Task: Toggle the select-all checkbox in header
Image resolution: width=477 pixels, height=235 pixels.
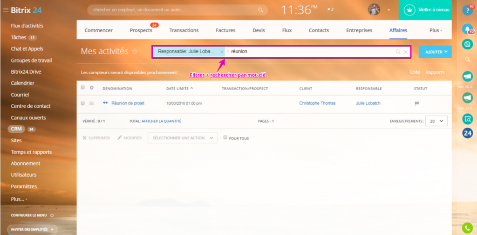Action: (x=83, y=88)
